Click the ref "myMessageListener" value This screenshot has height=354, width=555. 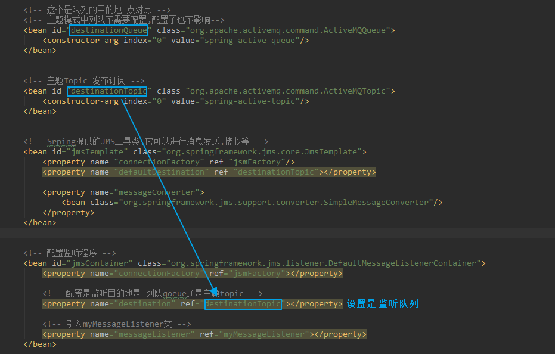(x=264, y=334)
